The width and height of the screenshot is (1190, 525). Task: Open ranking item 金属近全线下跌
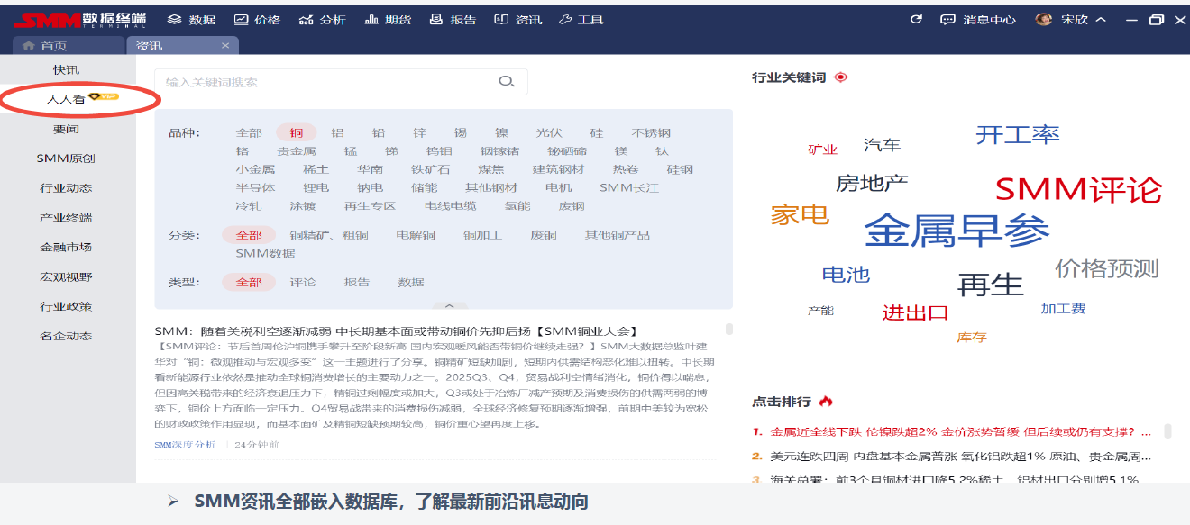pos(961,431)
